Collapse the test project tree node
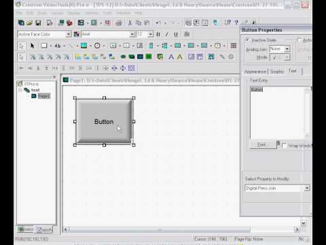Image resolution: width=326 pixels, height=245 pixels. (20, 91)
